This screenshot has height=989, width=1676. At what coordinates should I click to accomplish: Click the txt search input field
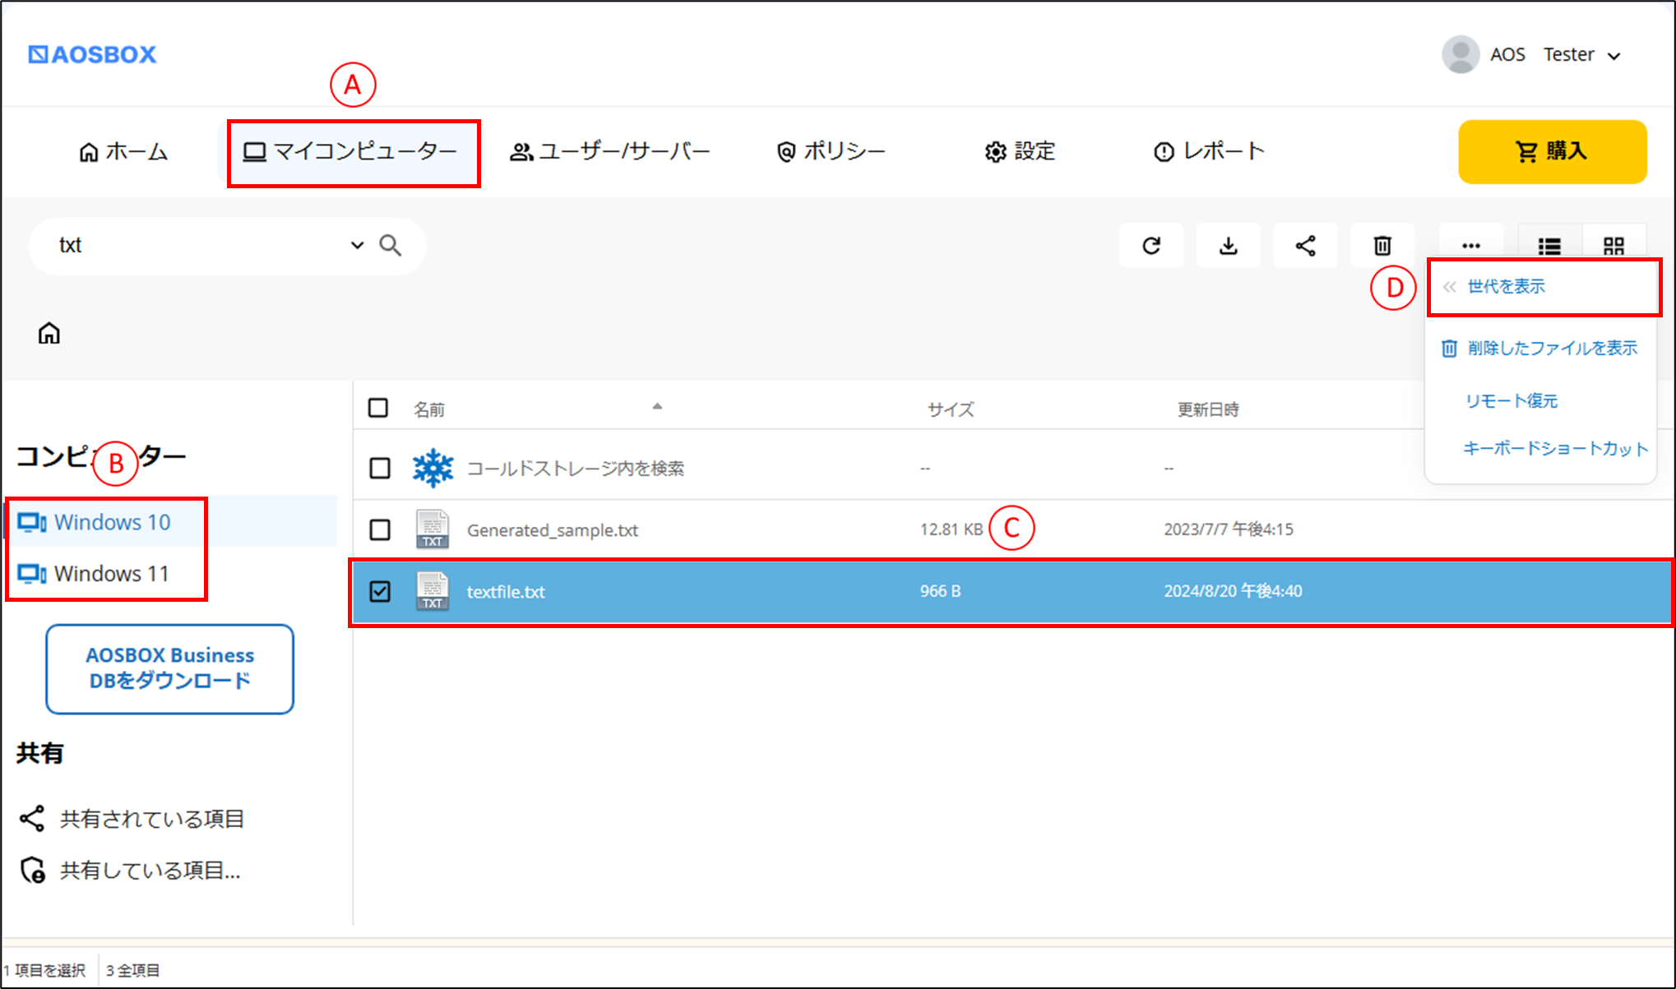(x=197, y=245)
